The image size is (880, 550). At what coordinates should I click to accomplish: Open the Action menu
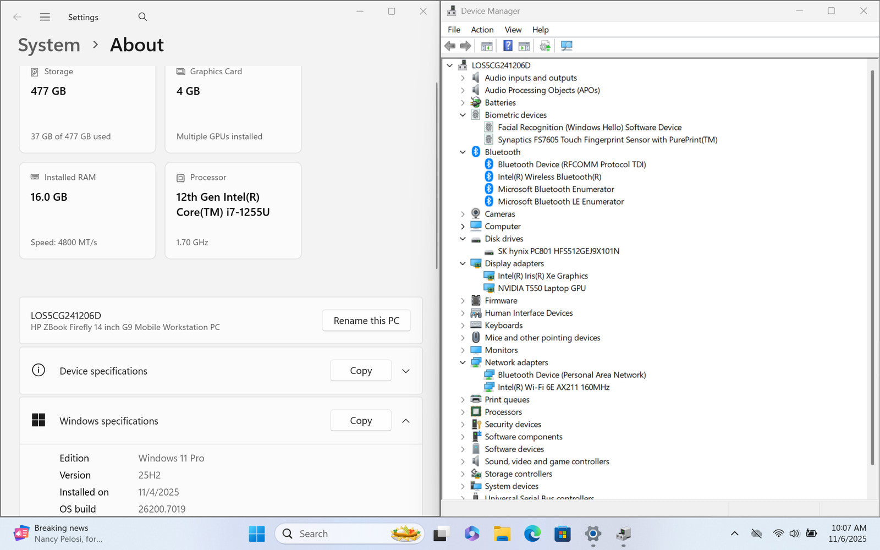[x=482, y=30]
